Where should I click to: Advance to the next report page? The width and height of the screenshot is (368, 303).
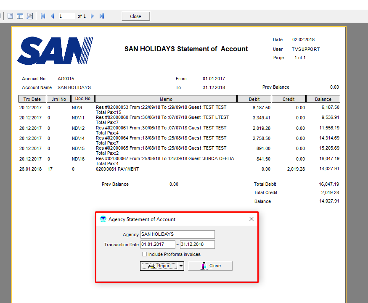click(92, 16)
